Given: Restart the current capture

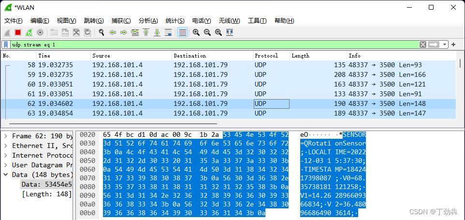Looking at the screenshot, I should click(29, 32).
